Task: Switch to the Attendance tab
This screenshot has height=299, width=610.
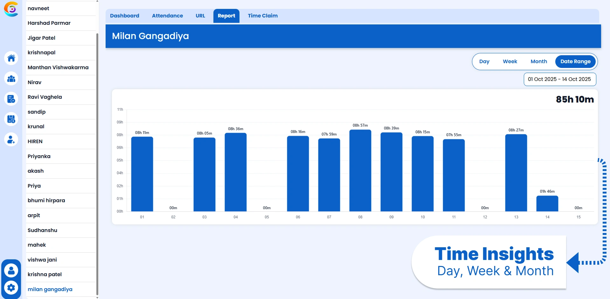Action: pyautogui.click(x=167, y=16)
